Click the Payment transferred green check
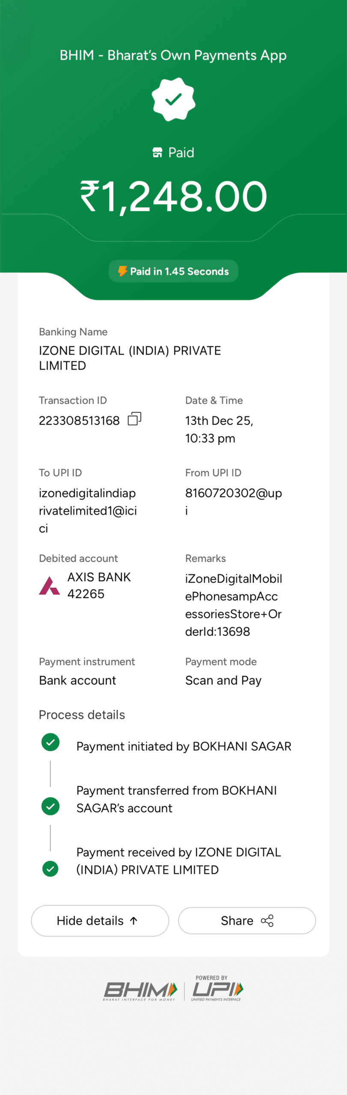 click(x=50, y=806)
